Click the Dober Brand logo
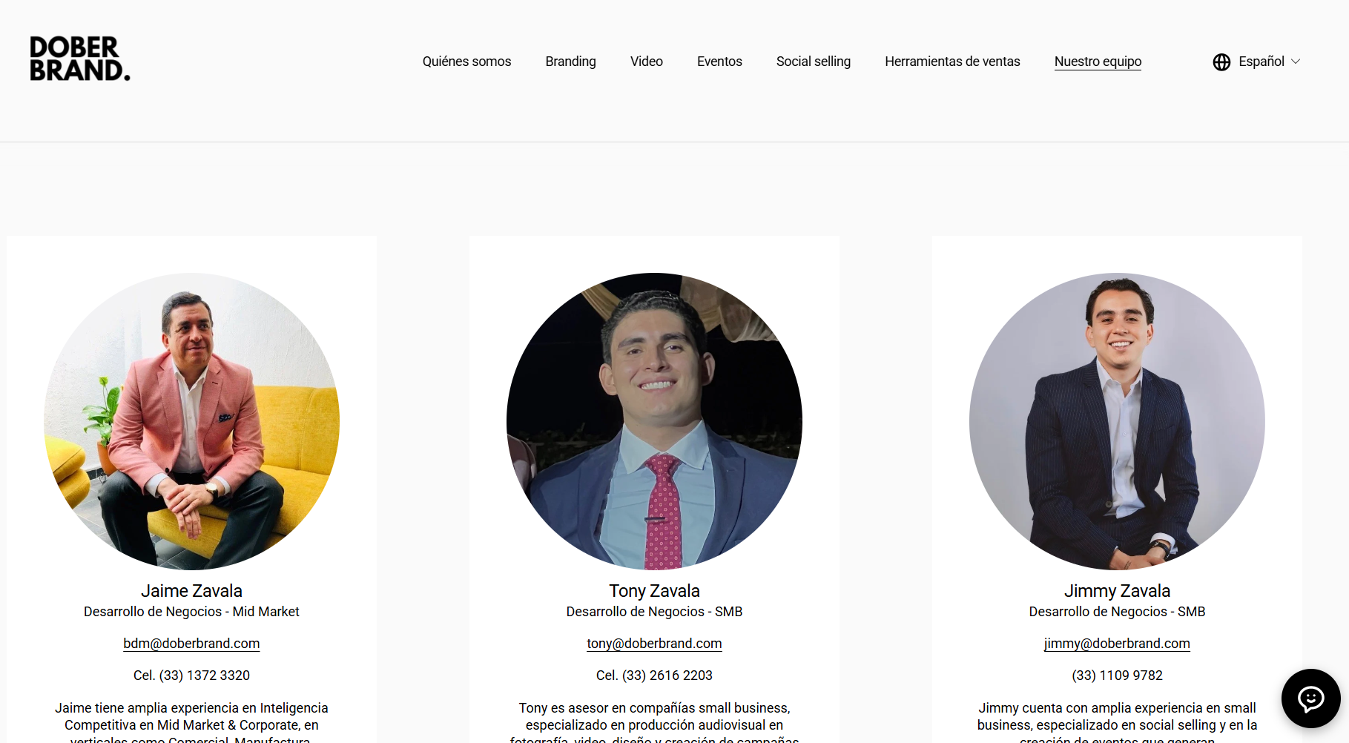1349x743 pixels. click(x=80, y=59)
